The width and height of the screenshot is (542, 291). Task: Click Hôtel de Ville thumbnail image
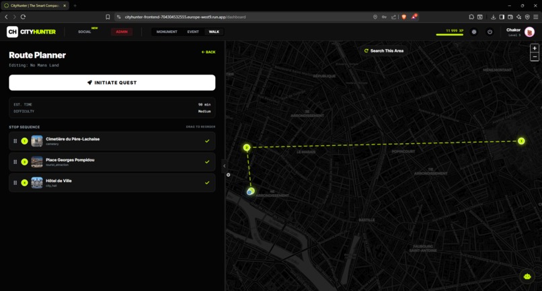[37, 183]
